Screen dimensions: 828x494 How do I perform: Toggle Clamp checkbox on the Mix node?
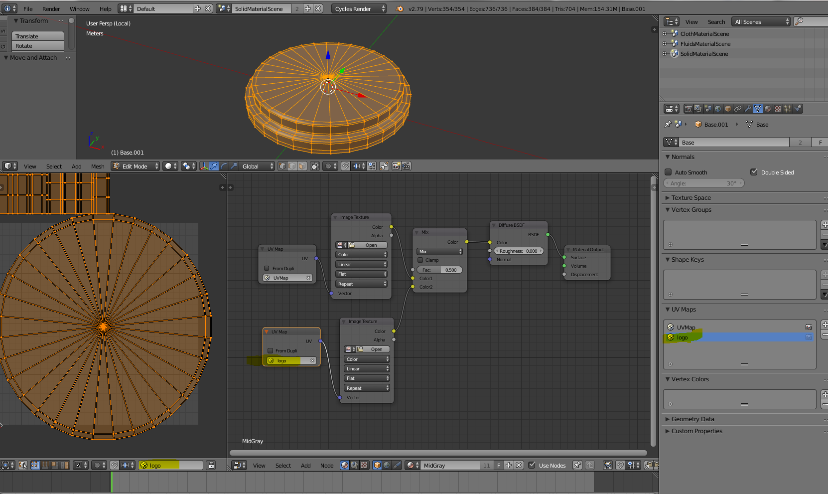pyautogui.click(x=420, y=260)
